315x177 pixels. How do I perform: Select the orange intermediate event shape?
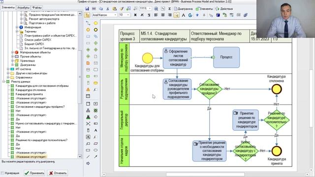[x=88, y=29]
